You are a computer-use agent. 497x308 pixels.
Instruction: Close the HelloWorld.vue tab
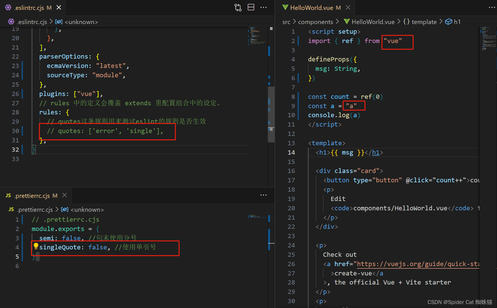[348, 7]
